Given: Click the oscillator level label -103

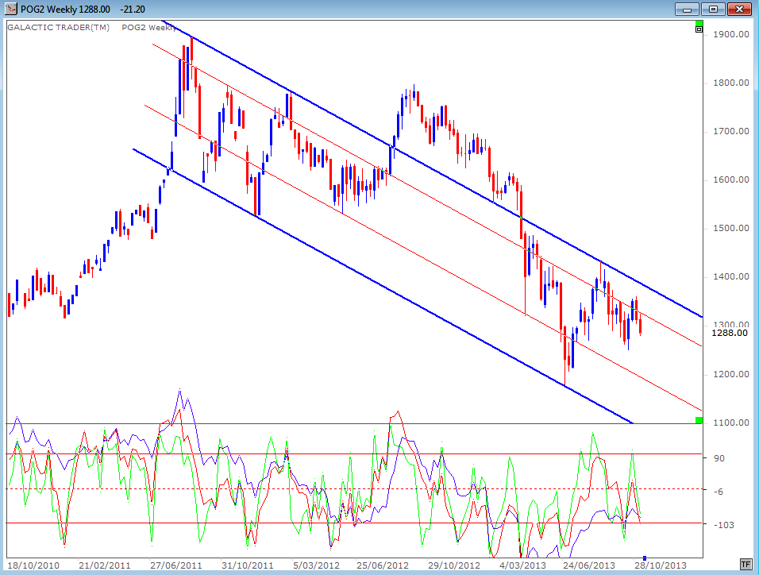Looking at the screenshot, I should point(723,525).
